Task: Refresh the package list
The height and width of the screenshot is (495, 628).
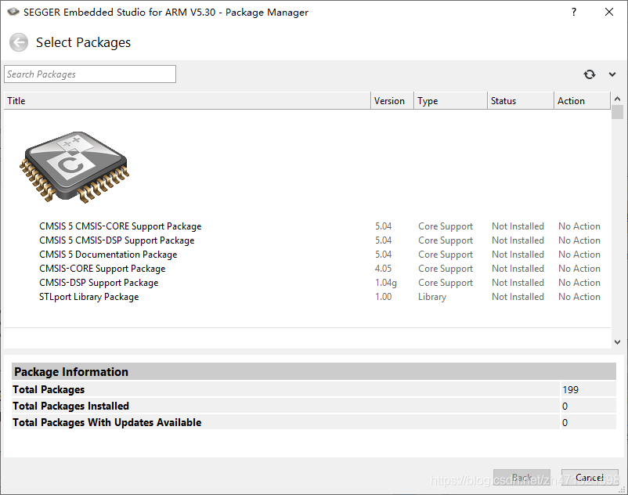Action: click(589, 74)
